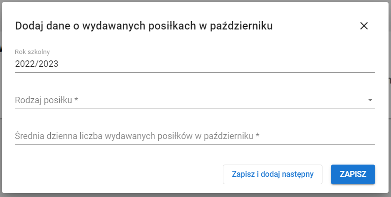Close the add meal data dialog

tap(364, 26)
